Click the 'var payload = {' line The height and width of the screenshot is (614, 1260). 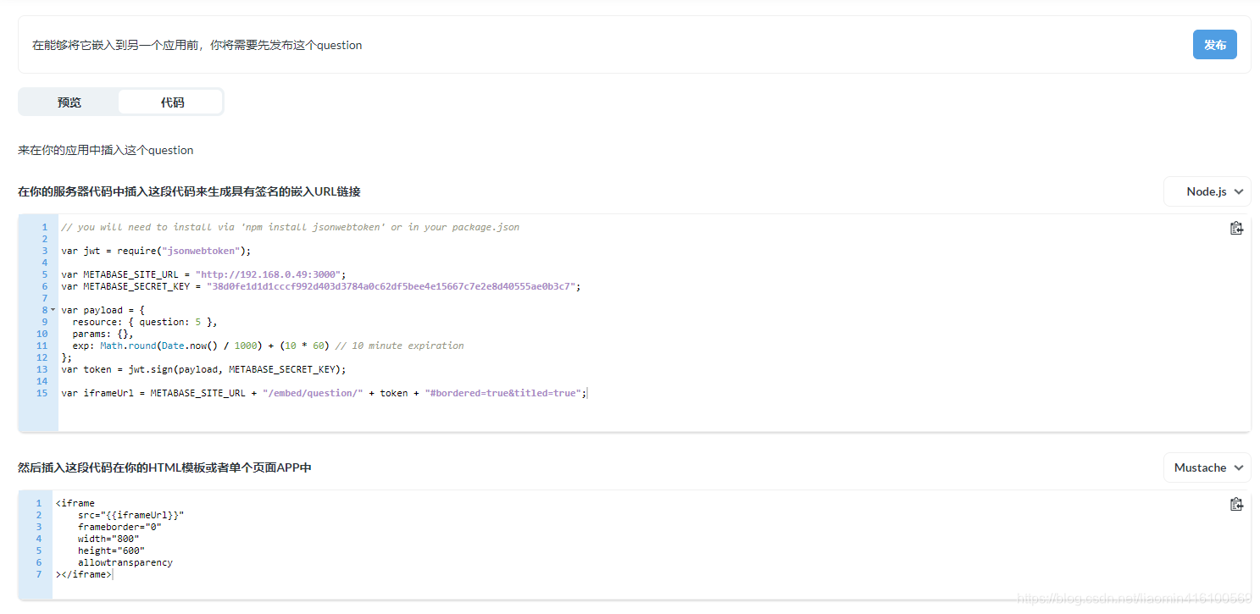click(x=103, y=310)
